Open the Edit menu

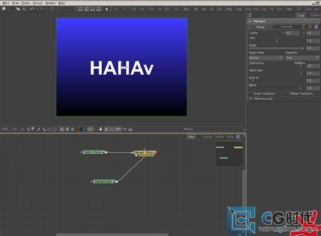pyautogui.click(x=6, y=3)
